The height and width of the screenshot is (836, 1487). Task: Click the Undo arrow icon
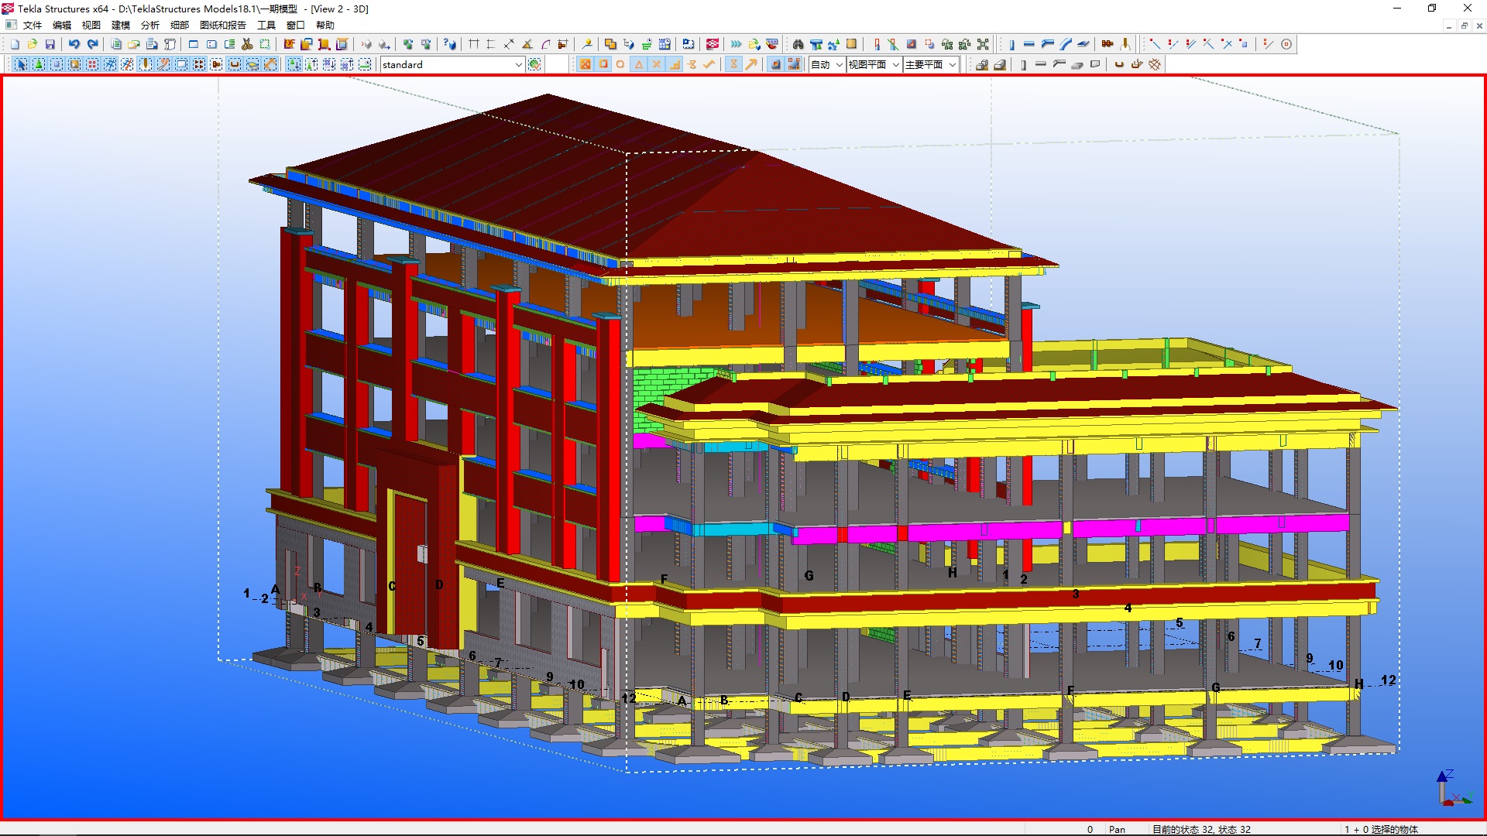click(74, 44)
